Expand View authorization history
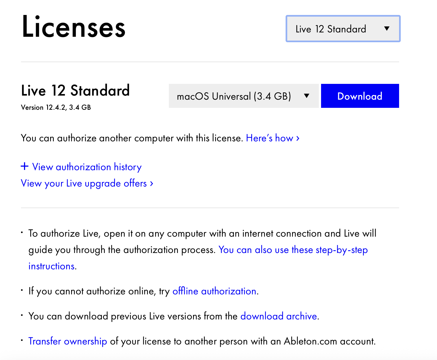 pyautogui.click(x=81, y=167)
